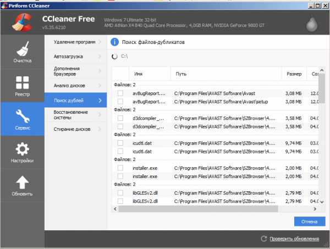Screen dimensions: 330x249
Task: Click the refresh icon beside Проверить обновления
Action: pos(263,239)
